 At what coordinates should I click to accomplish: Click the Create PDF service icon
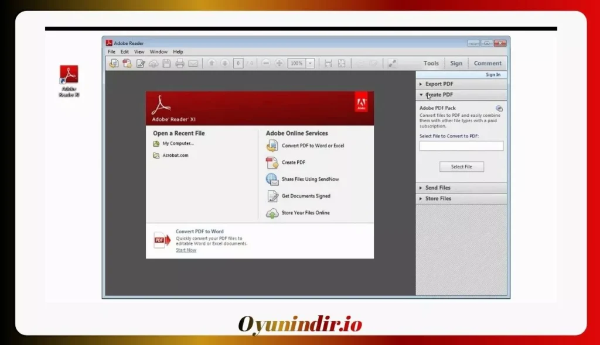point(272,163)
